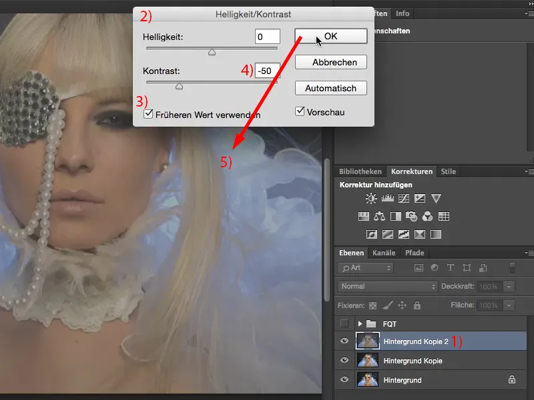Add a Threshold adjustment icon
This screenshot has height=400, width=534.
click(404, 235)
